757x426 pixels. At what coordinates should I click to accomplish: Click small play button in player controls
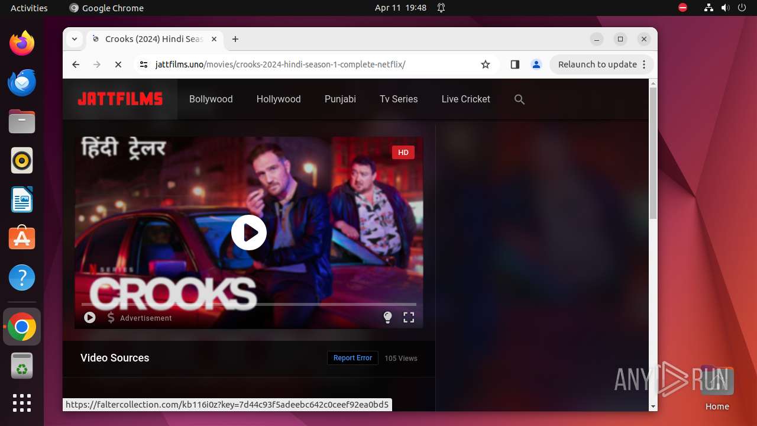tap(90, 318)
